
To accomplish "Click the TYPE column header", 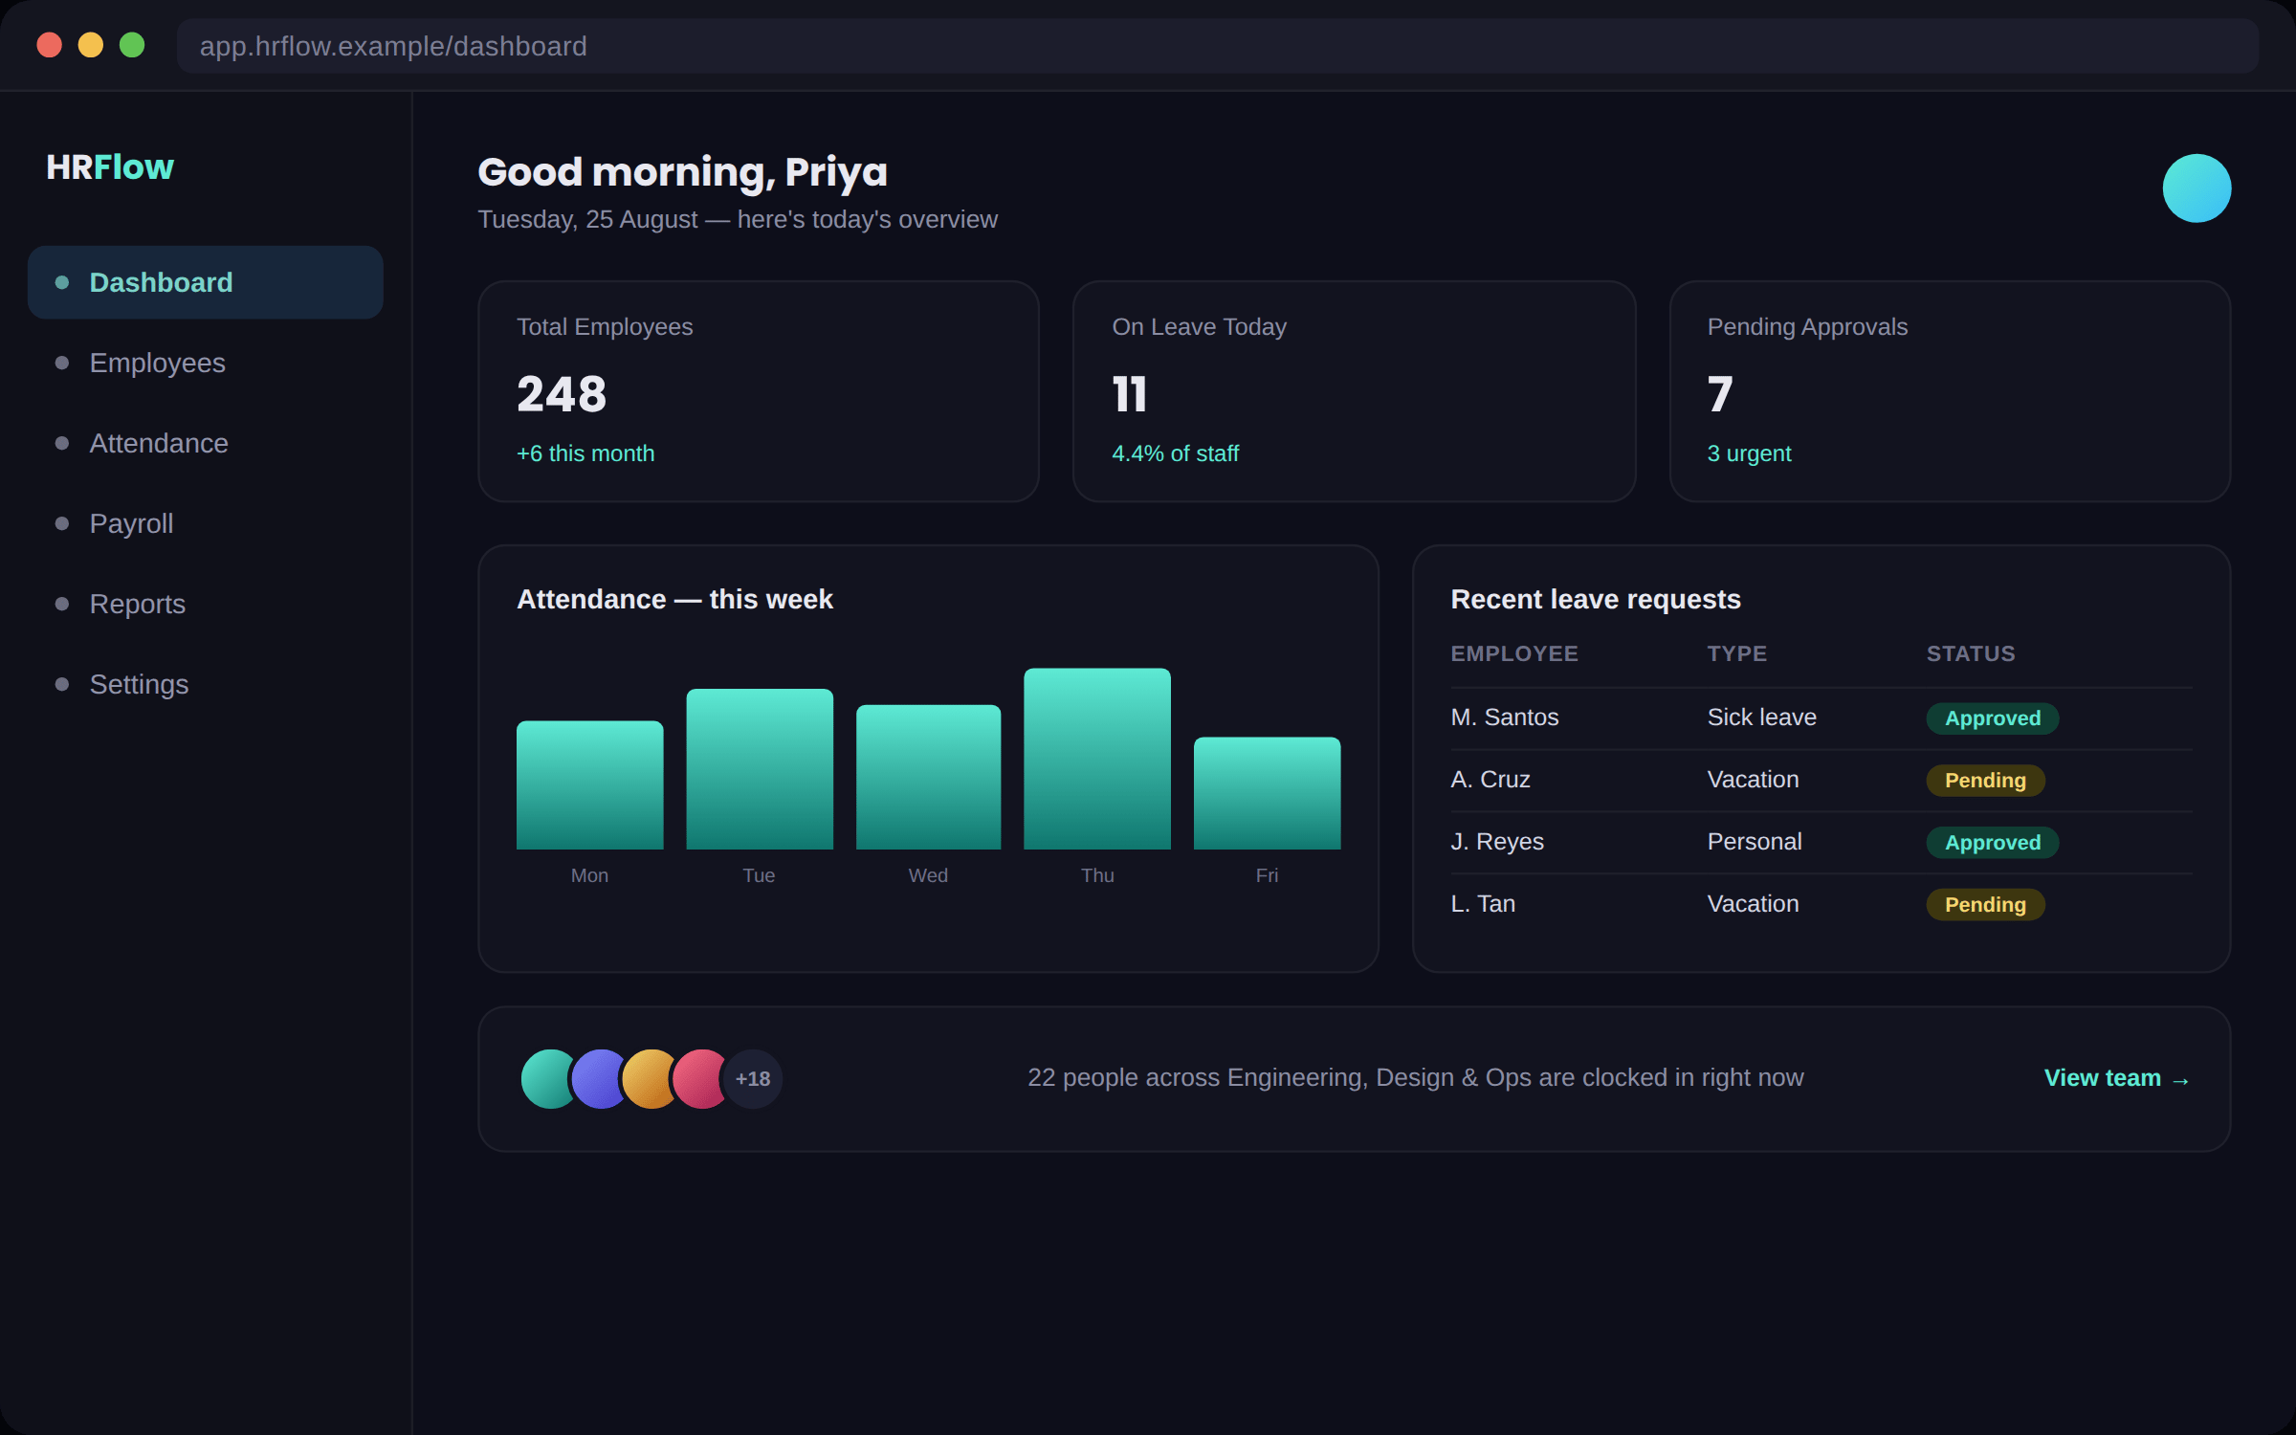I will 1737,653.
